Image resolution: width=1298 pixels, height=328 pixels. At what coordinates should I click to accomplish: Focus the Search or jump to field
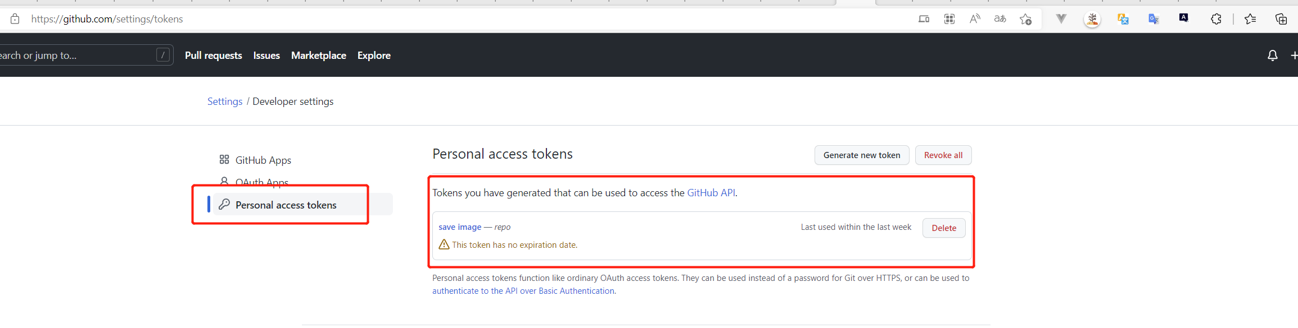pos(84,55)
